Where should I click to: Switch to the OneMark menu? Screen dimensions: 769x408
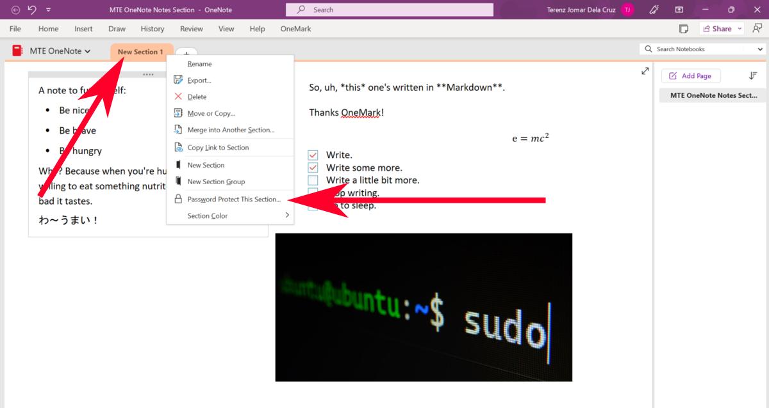point(295,29)
